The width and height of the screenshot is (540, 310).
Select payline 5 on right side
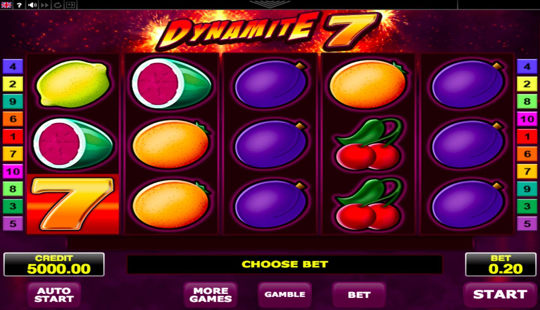(527, 224)
